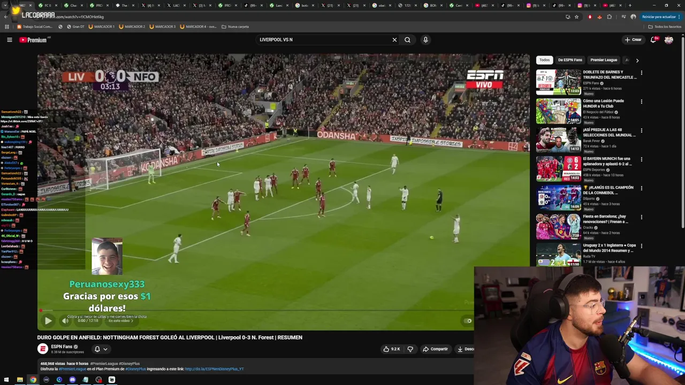The image size is (685, 385).
Task: Clear the search box with the X
Action: 394,40
